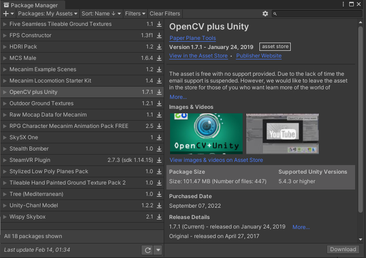Select Stealth Bomber in list
The height and width of the screenshot is (258, 366).
[82, 149]
